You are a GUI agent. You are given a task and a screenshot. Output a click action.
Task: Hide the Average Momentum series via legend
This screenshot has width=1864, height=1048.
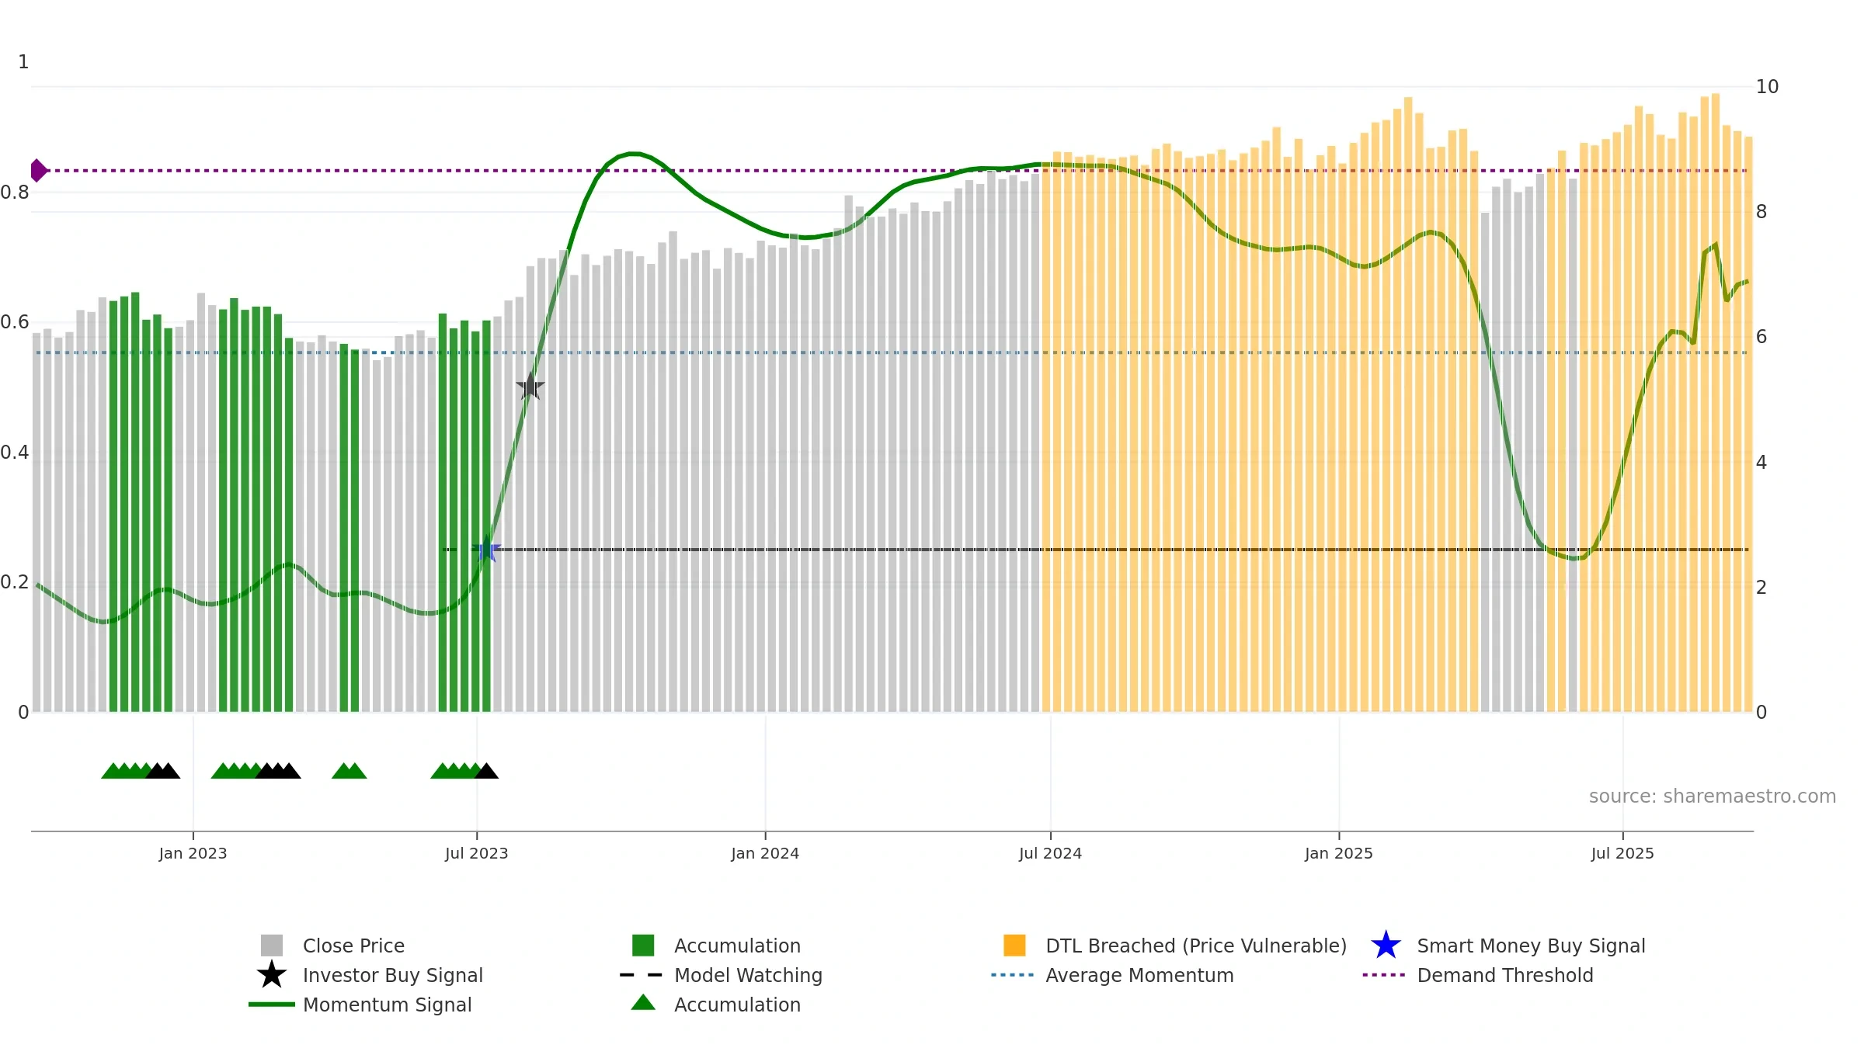1139,975
